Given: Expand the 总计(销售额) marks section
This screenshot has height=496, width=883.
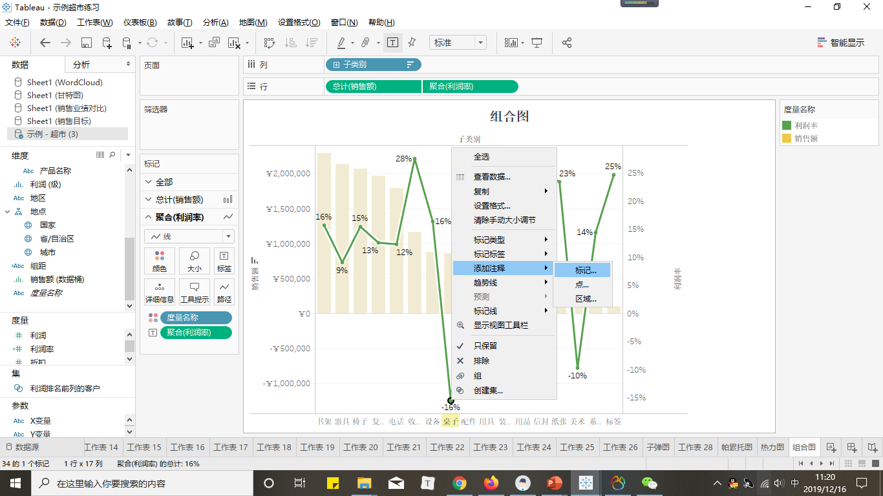Looking at the screenshot, I should (x=149, y=200).
